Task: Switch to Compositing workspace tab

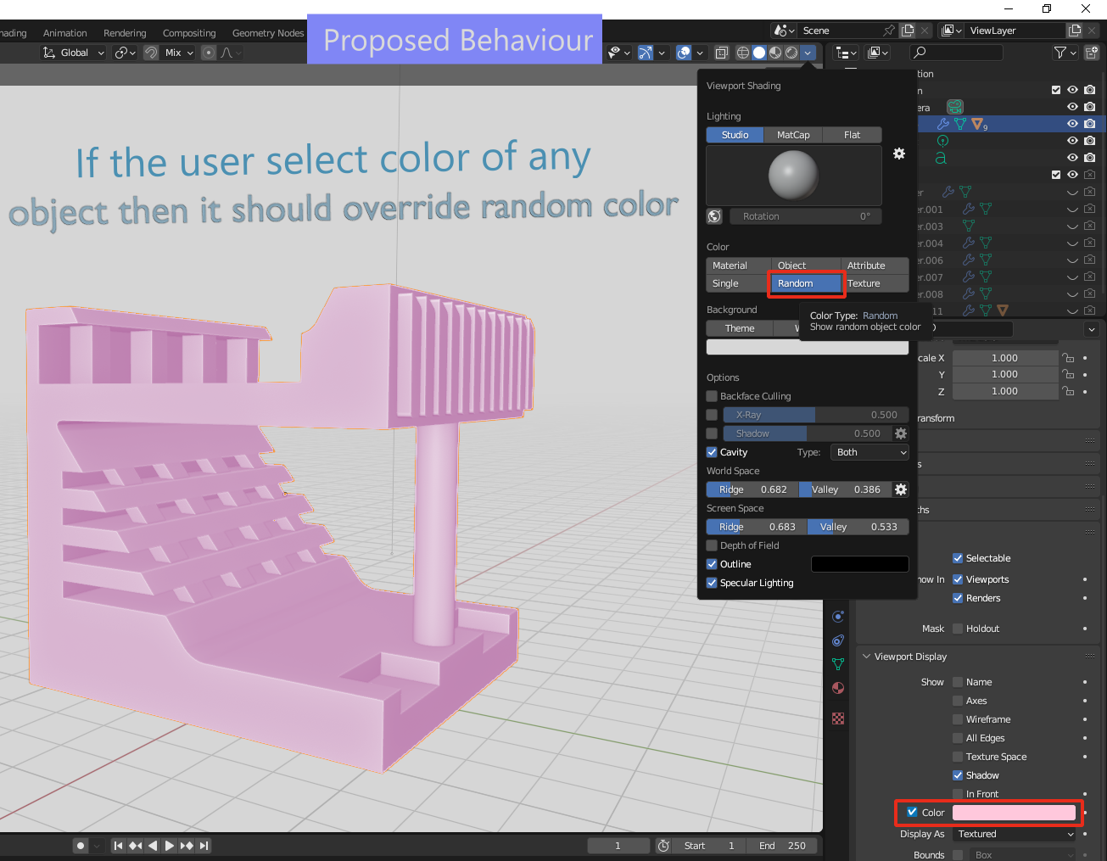Action: [189, 33]
